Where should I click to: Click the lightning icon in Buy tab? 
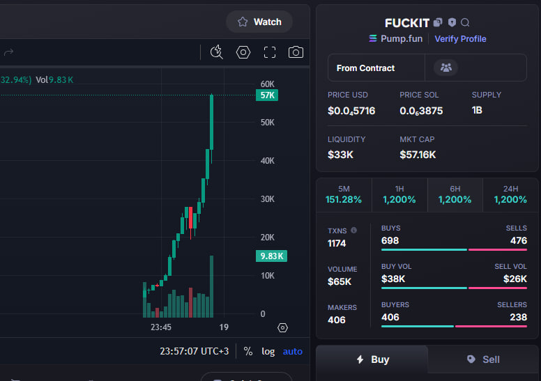pos(360,359)
